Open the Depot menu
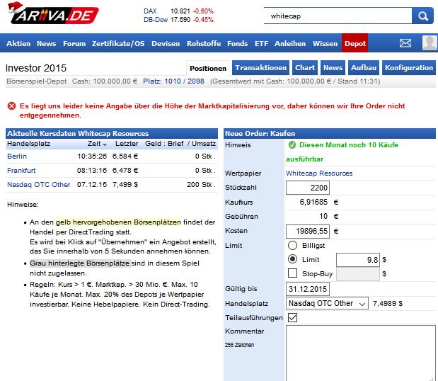This screenshot has width=438, height=381. [355, 43]
